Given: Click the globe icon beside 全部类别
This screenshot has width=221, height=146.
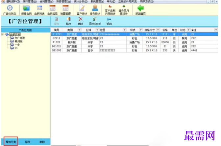Looking at the screenshot, I should [x=7, y=34].
